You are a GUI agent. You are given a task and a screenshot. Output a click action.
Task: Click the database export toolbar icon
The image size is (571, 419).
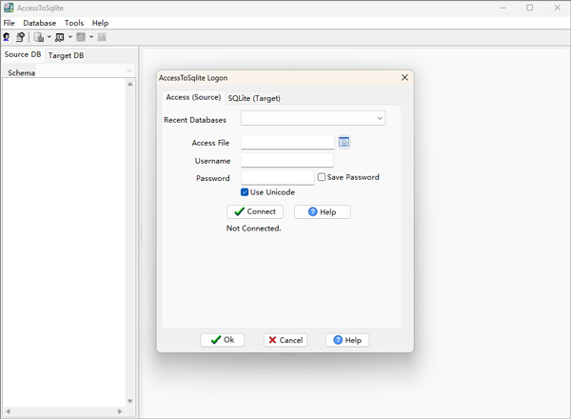[x=39, y=37]
